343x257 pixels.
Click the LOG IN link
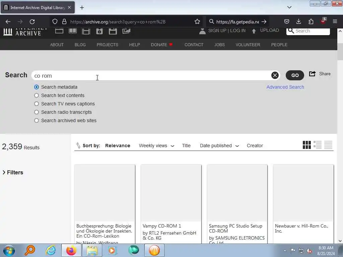(238, 30)
